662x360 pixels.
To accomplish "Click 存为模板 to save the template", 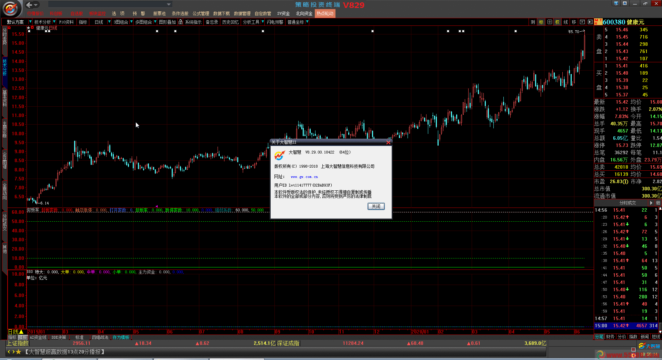I will [121, 337].
